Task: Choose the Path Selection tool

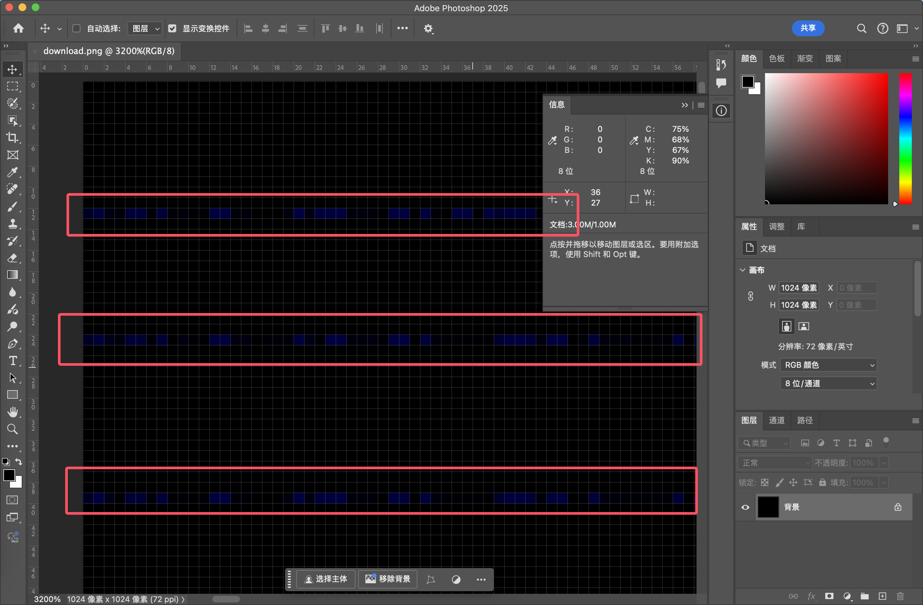Action: coord(13,378)
